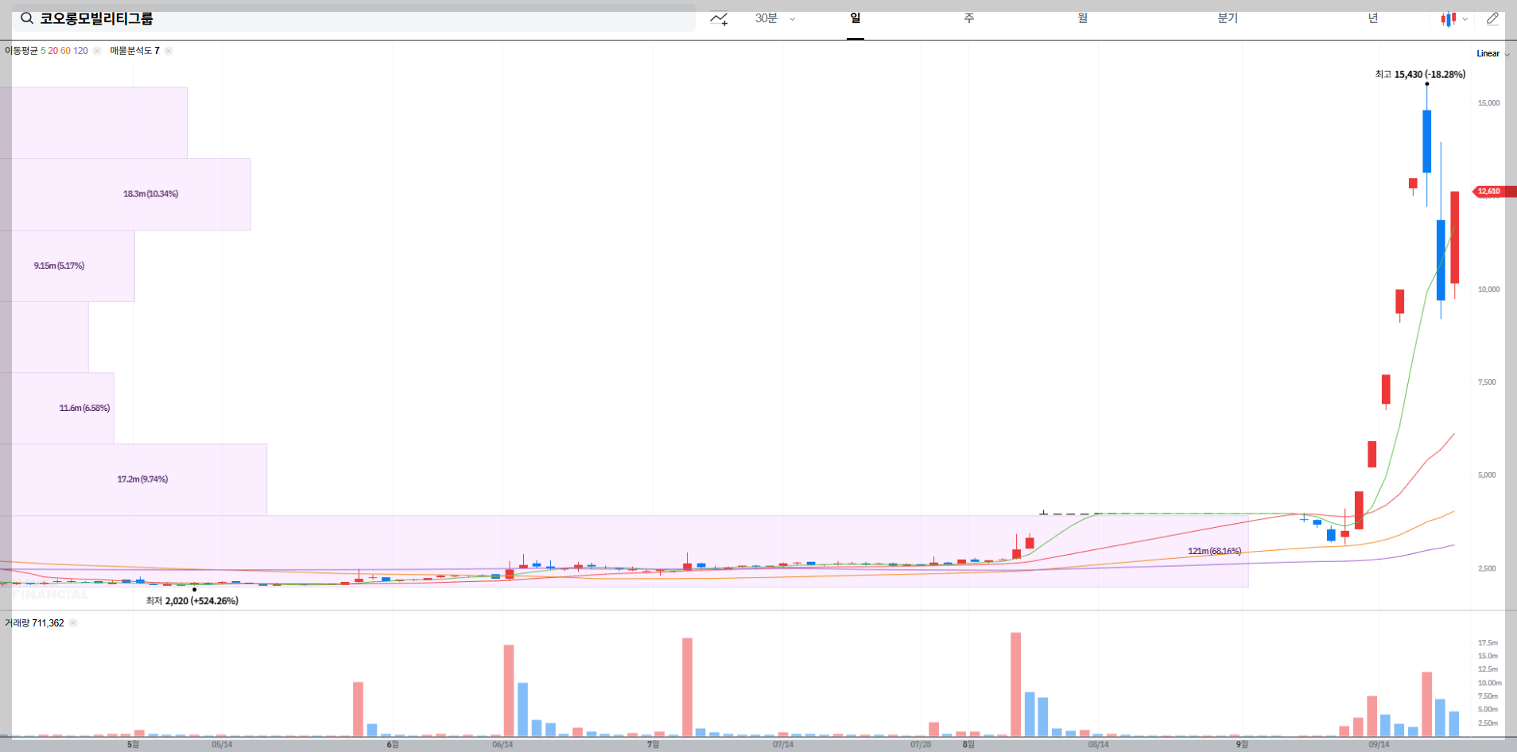This screenshot has width=1517, height=752.
Task: Remove the 매물분석도 indicator
Action: coord(169,51)
